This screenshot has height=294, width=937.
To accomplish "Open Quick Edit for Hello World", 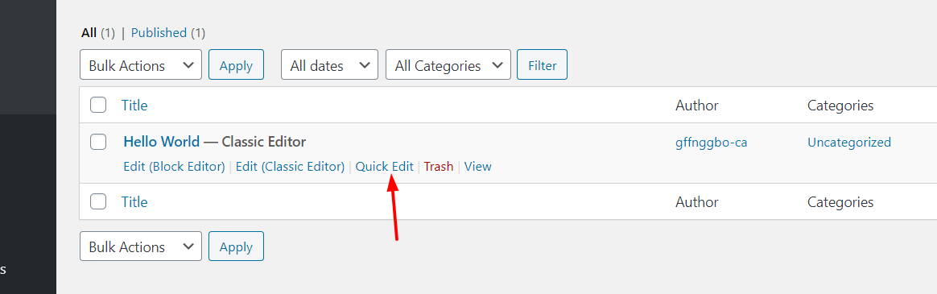I will point(384,167).
